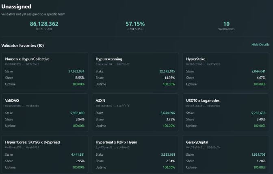Select the ASXN validator card
The width and height of the screenshot is (273, 174).
135,113
